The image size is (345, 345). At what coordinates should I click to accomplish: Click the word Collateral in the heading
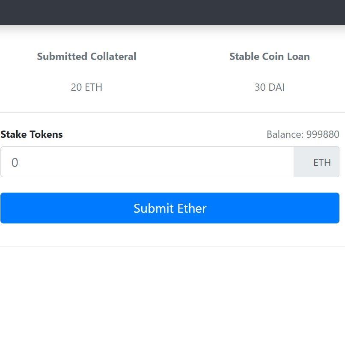pos(113,57)
